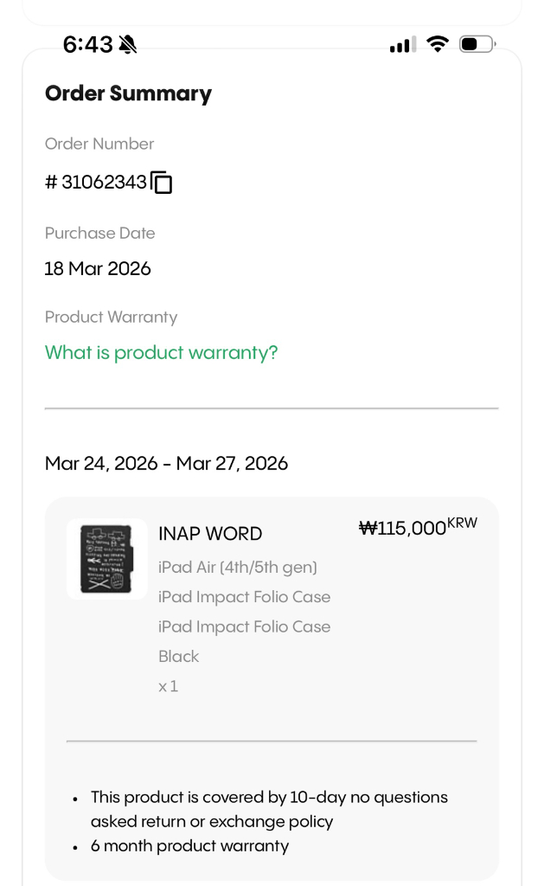544x886 pixels.
Task: Tap the Mar 24 – Mar 27 delivery dates
Action: [166, 463]
